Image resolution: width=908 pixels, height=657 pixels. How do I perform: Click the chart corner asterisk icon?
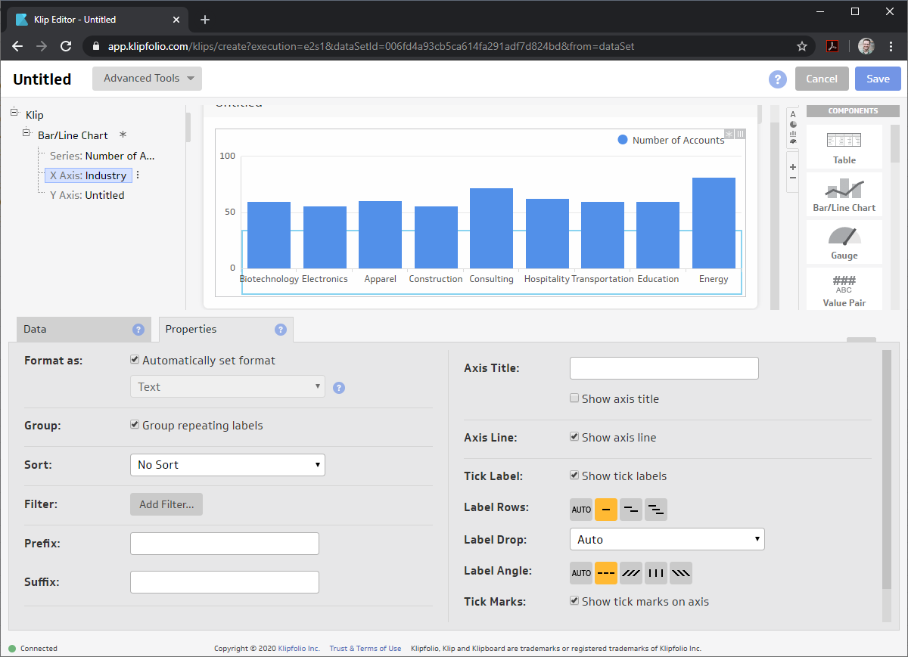pos(730,134)
